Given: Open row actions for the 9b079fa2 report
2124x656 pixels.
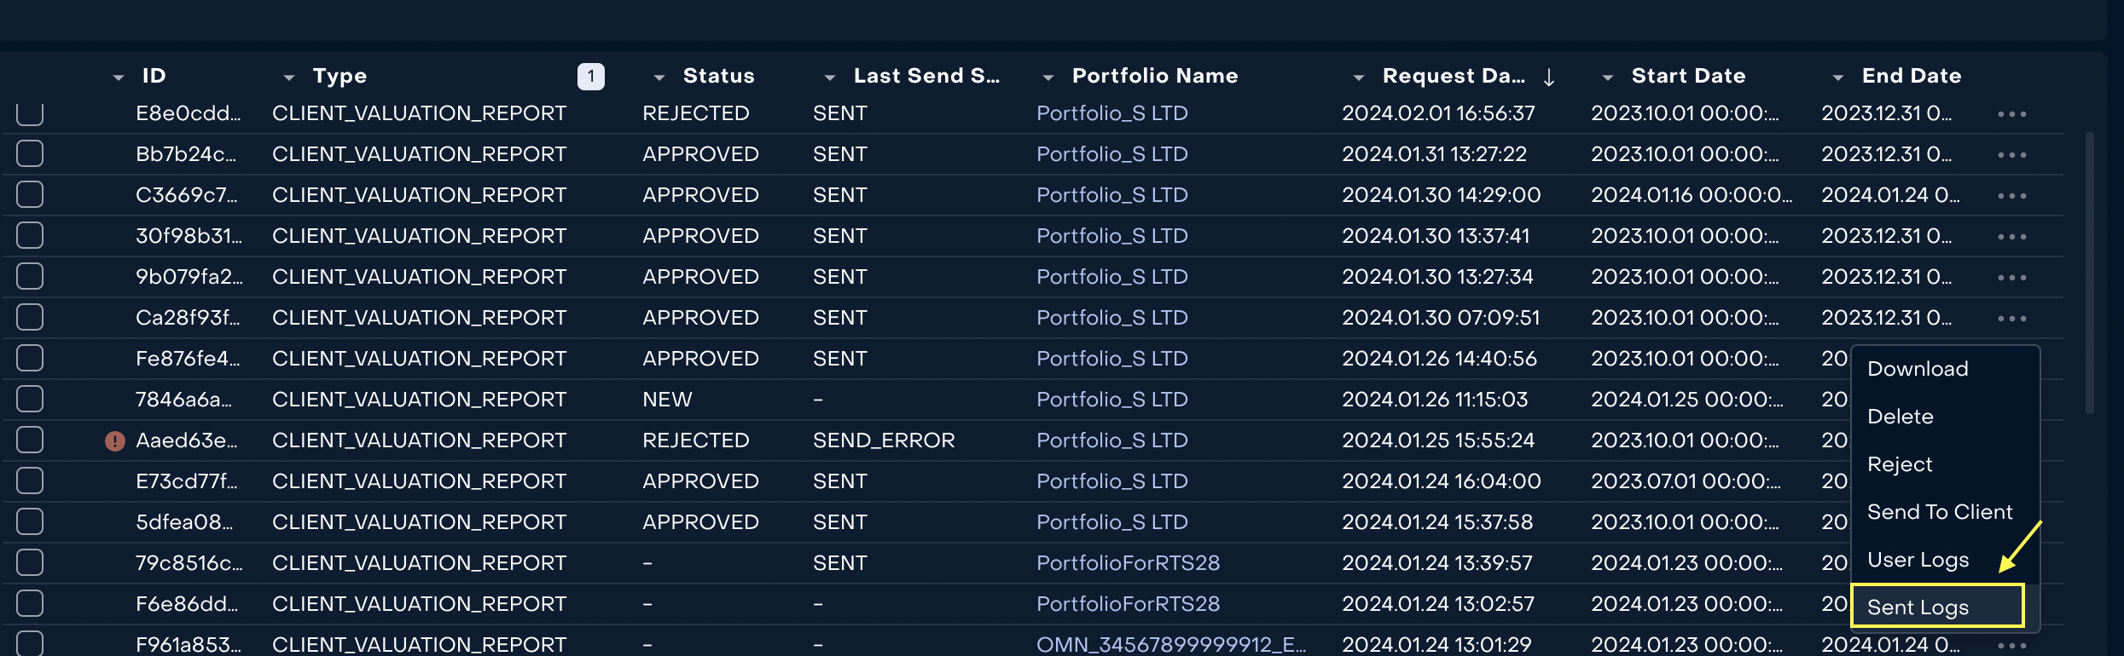Looking at the screenshot, I should point(2011,276).
